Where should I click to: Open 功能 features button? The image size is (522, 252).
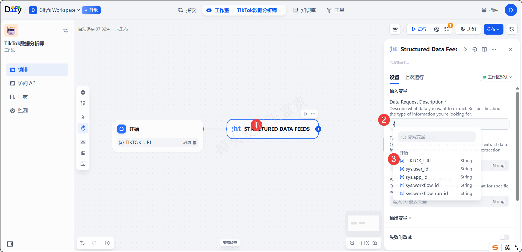(468, 29)
